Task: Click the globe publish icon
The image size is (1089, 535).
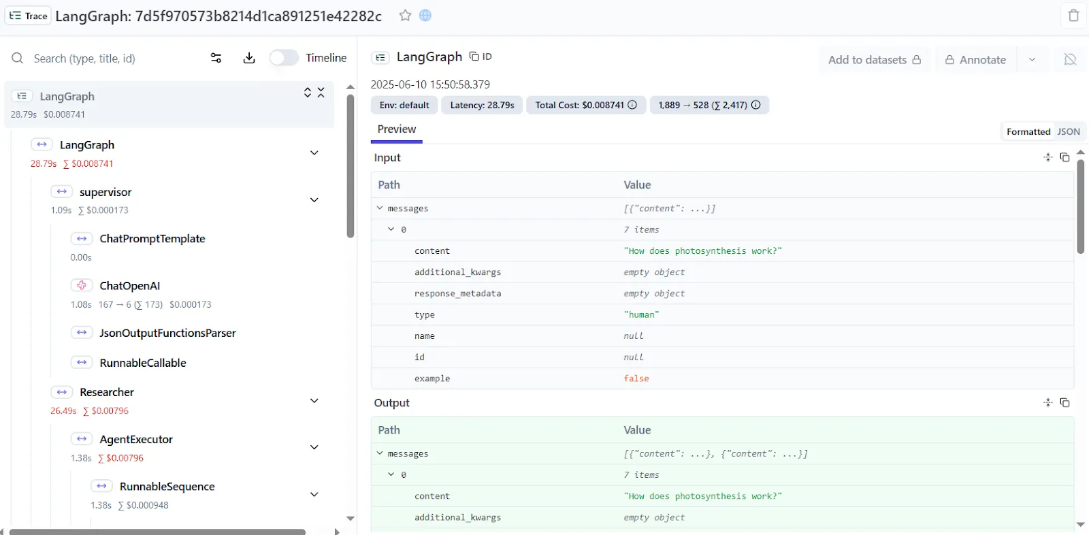Action: pyautogui.click(x=425, y=16)
